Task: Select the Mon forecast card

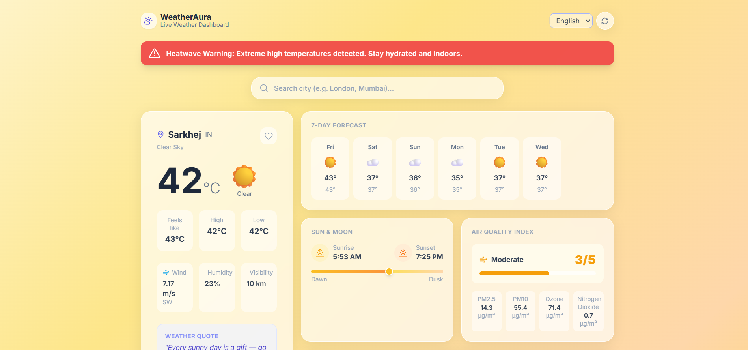Action: pyautogui.click(x=457, y=168)
